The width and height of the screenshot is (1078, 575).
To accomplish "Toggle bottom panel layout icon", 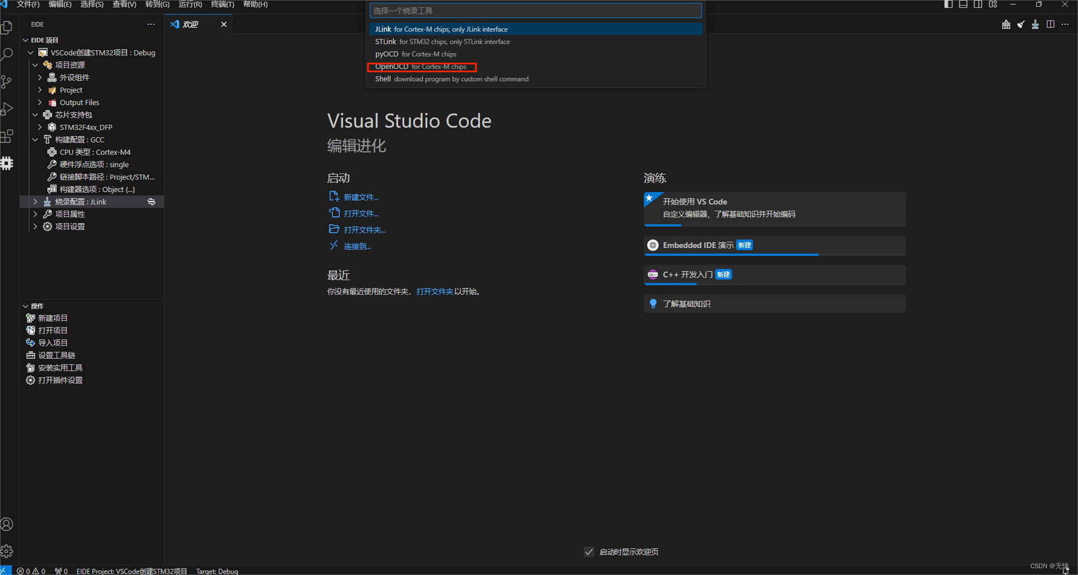I will tap(963, 5).
